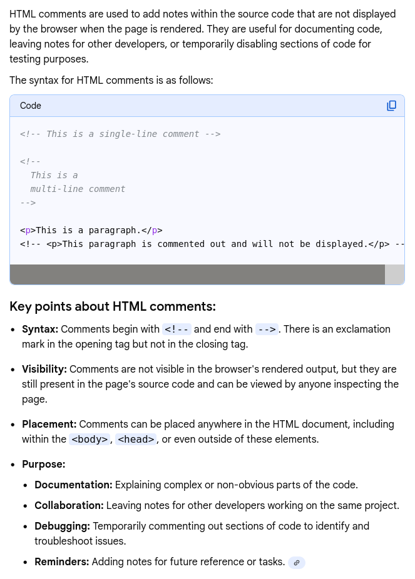This screenshot has height=579, width=415.
Task: Click the "Code" header label
Action: pyautogui.click(x=31, y=106)
